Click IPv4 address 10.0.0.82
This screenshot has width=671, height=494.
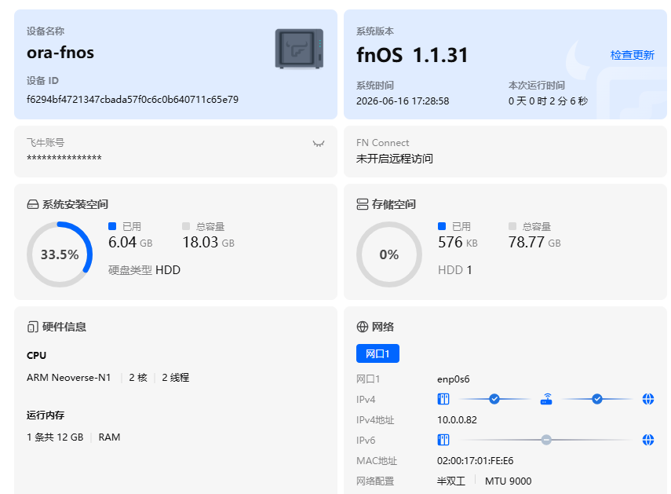coord(457,420)
